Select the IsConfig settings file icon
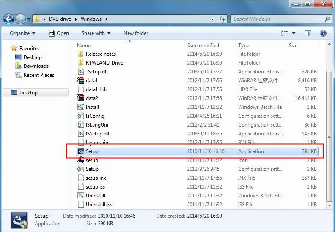 point(80,116)
